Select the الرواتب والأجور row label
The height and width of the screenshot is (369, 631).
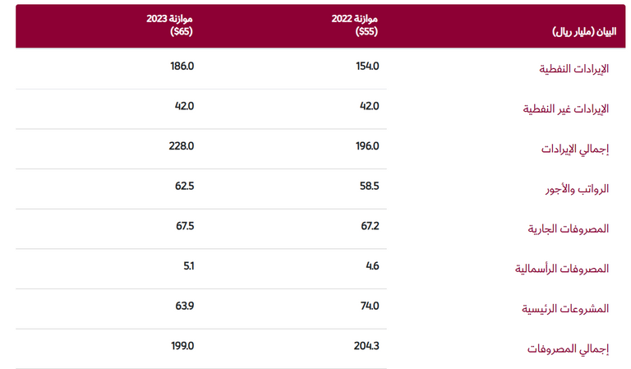579,189
